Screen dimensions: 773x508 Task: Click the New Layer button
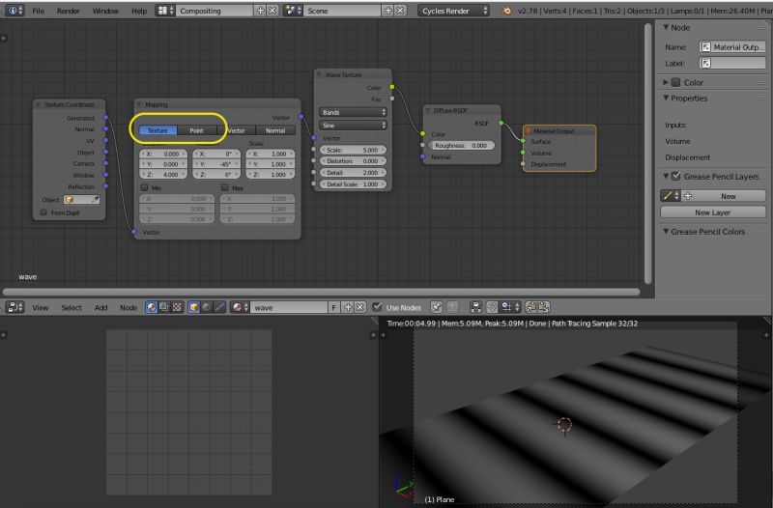713,212
